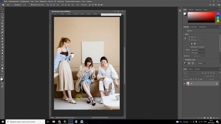Select the Hand tool

[2, 68]
